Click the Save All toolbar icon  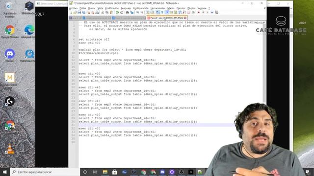pyautogui.click(x=84, y=12)
